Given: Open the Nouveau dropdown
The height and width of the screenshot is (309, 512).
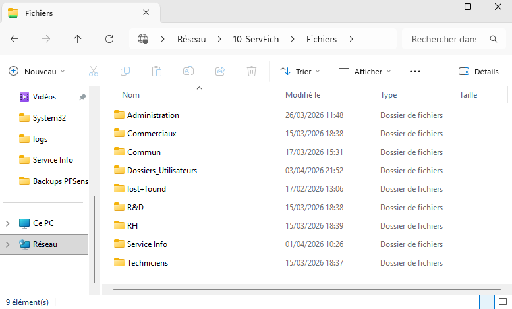Looking at the screenshot, I should [37, 72].
